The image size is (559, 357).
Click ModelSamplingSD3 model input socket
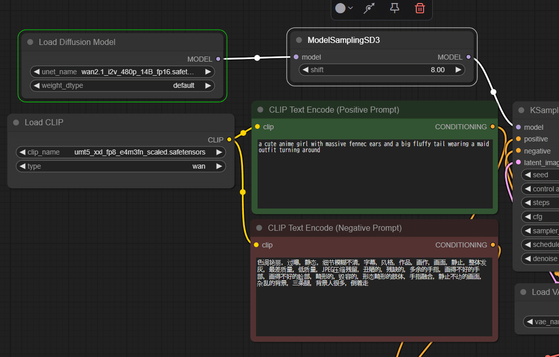(x=296, y=57)
